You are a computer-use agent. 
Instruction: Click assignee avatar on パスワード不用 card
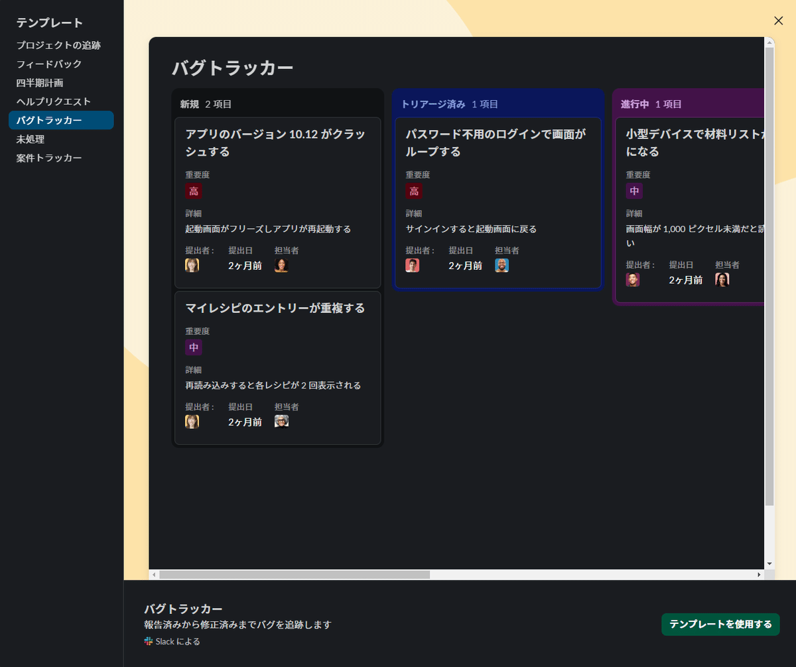pos(501,265)
